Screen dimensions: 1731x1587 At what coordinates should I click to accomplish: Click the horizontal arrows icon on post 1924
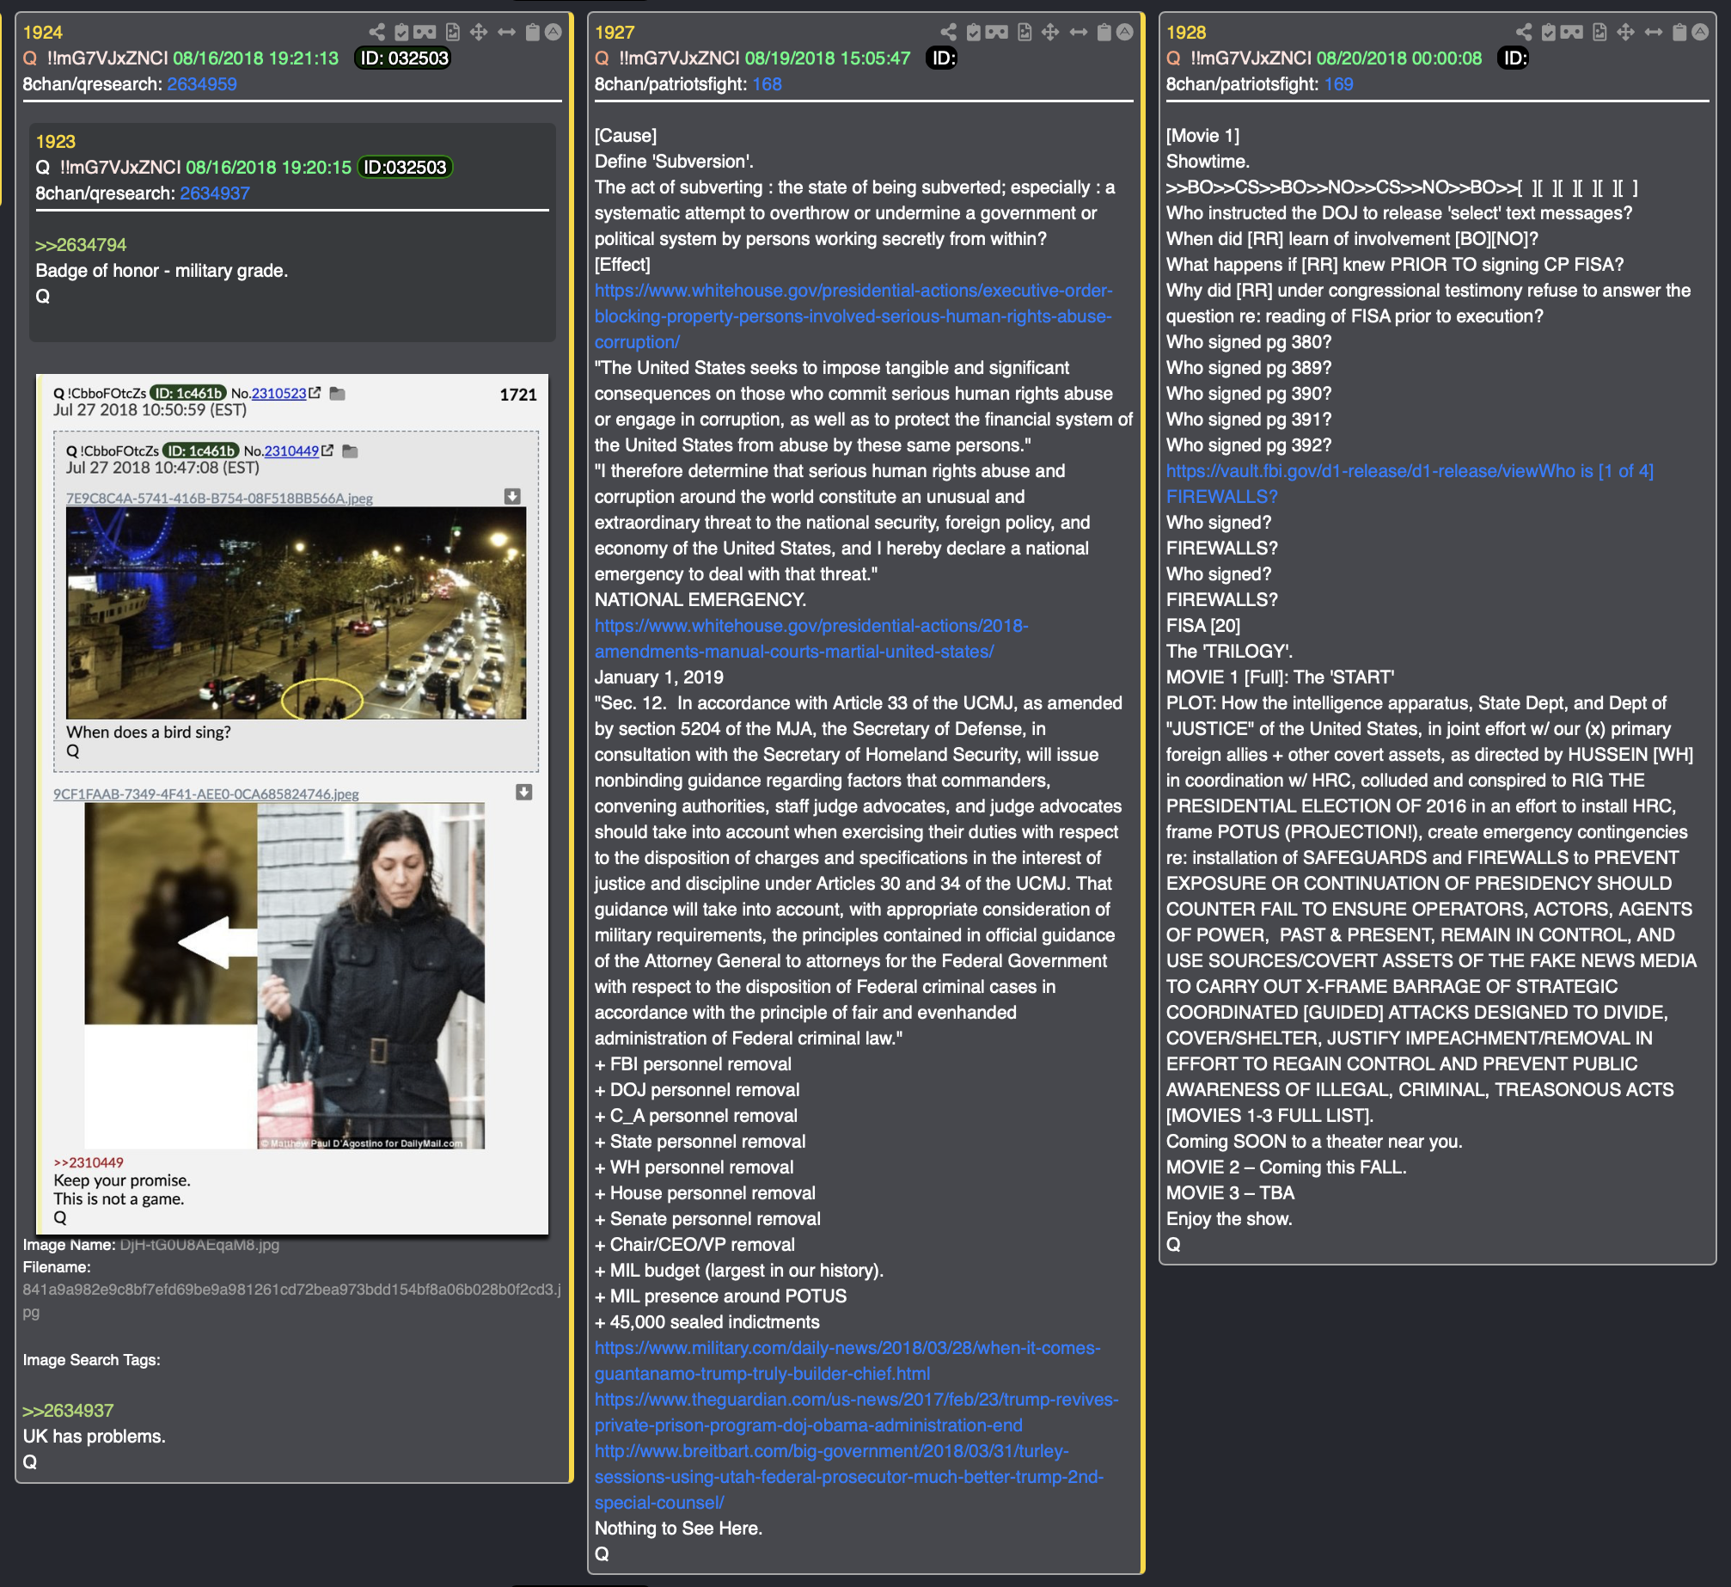507,33
